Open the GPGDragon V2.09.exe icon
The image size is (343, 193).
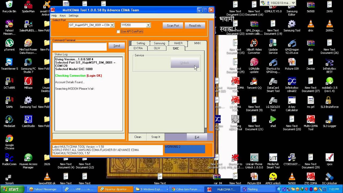pos(292,47)
